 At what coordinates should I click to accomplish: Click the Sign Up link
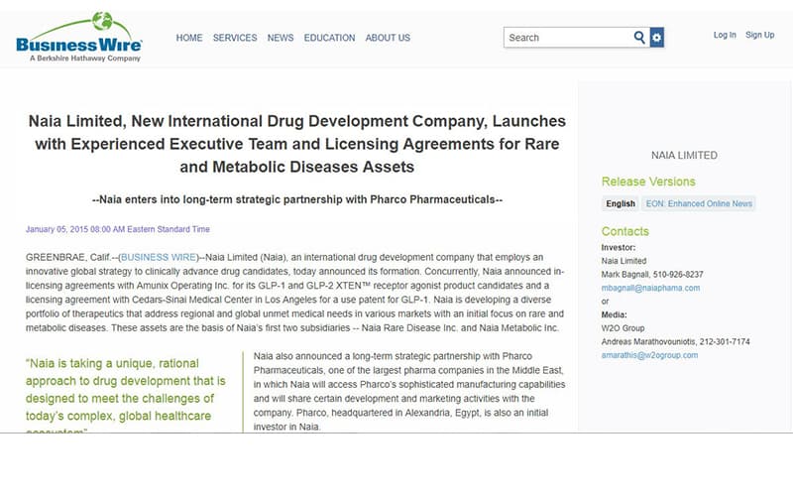click(x=759, y=35)
